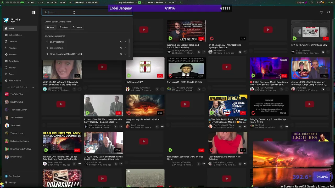Open Iran War Live Tel Aviv thumbnail
This screenshot has height=188, width=335.
click(x=62, y=143)
